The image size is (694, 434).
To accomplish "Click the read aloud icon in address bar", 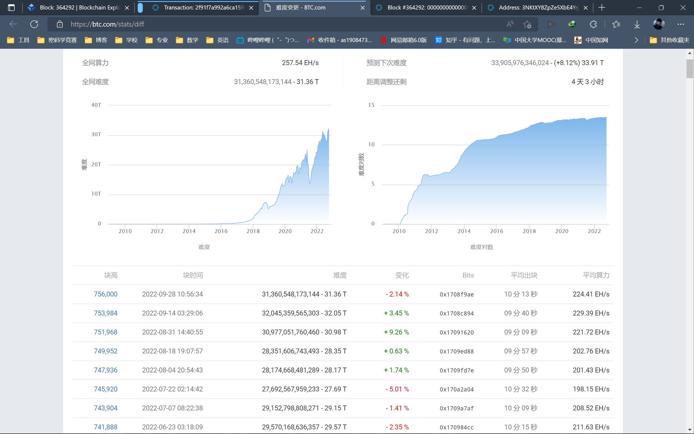I will 510,24.
